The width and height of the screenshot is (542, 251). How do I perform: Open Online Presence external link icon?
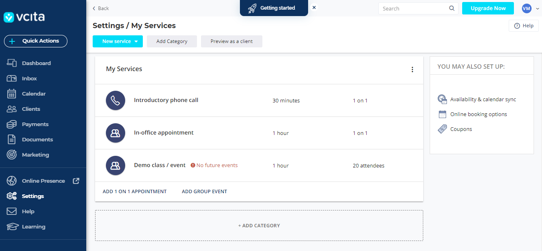(x=76, y=181)
